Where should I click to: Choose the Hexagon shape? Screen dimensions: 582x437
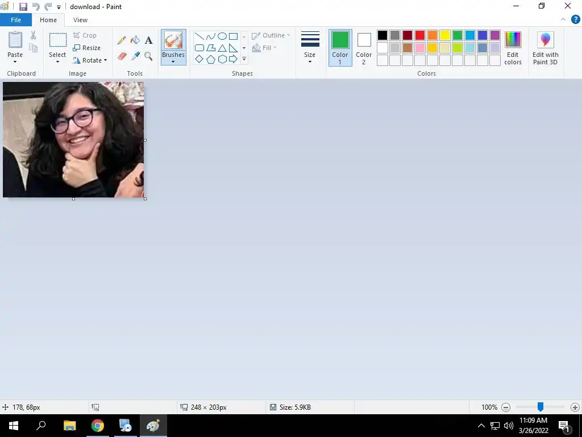222,59
